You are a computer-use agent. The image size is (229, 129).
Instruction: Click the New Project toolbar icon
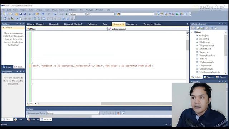[x=5, y=14]
